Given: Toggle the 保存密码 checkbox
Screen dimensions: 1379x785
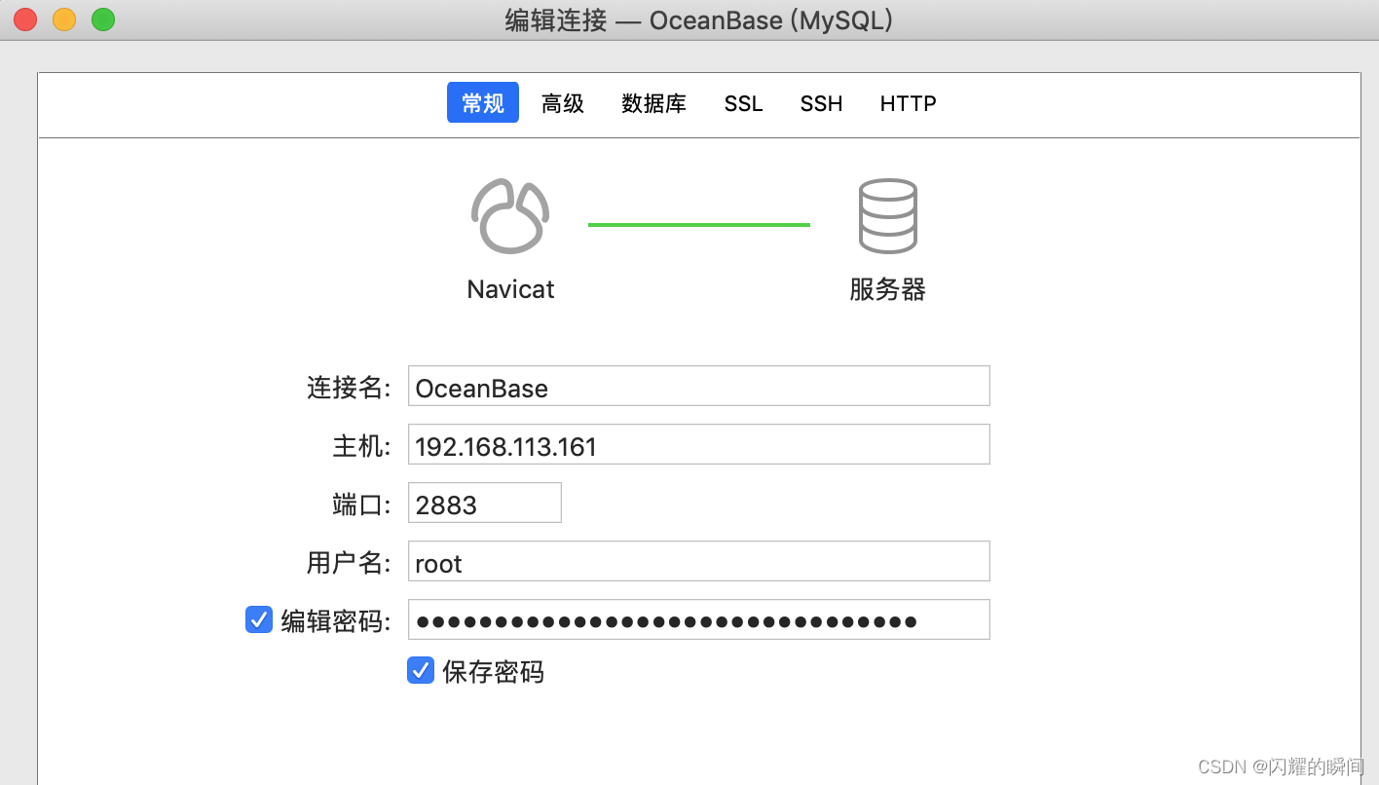Looking at the screenshot, I should (x=421, y=670).
